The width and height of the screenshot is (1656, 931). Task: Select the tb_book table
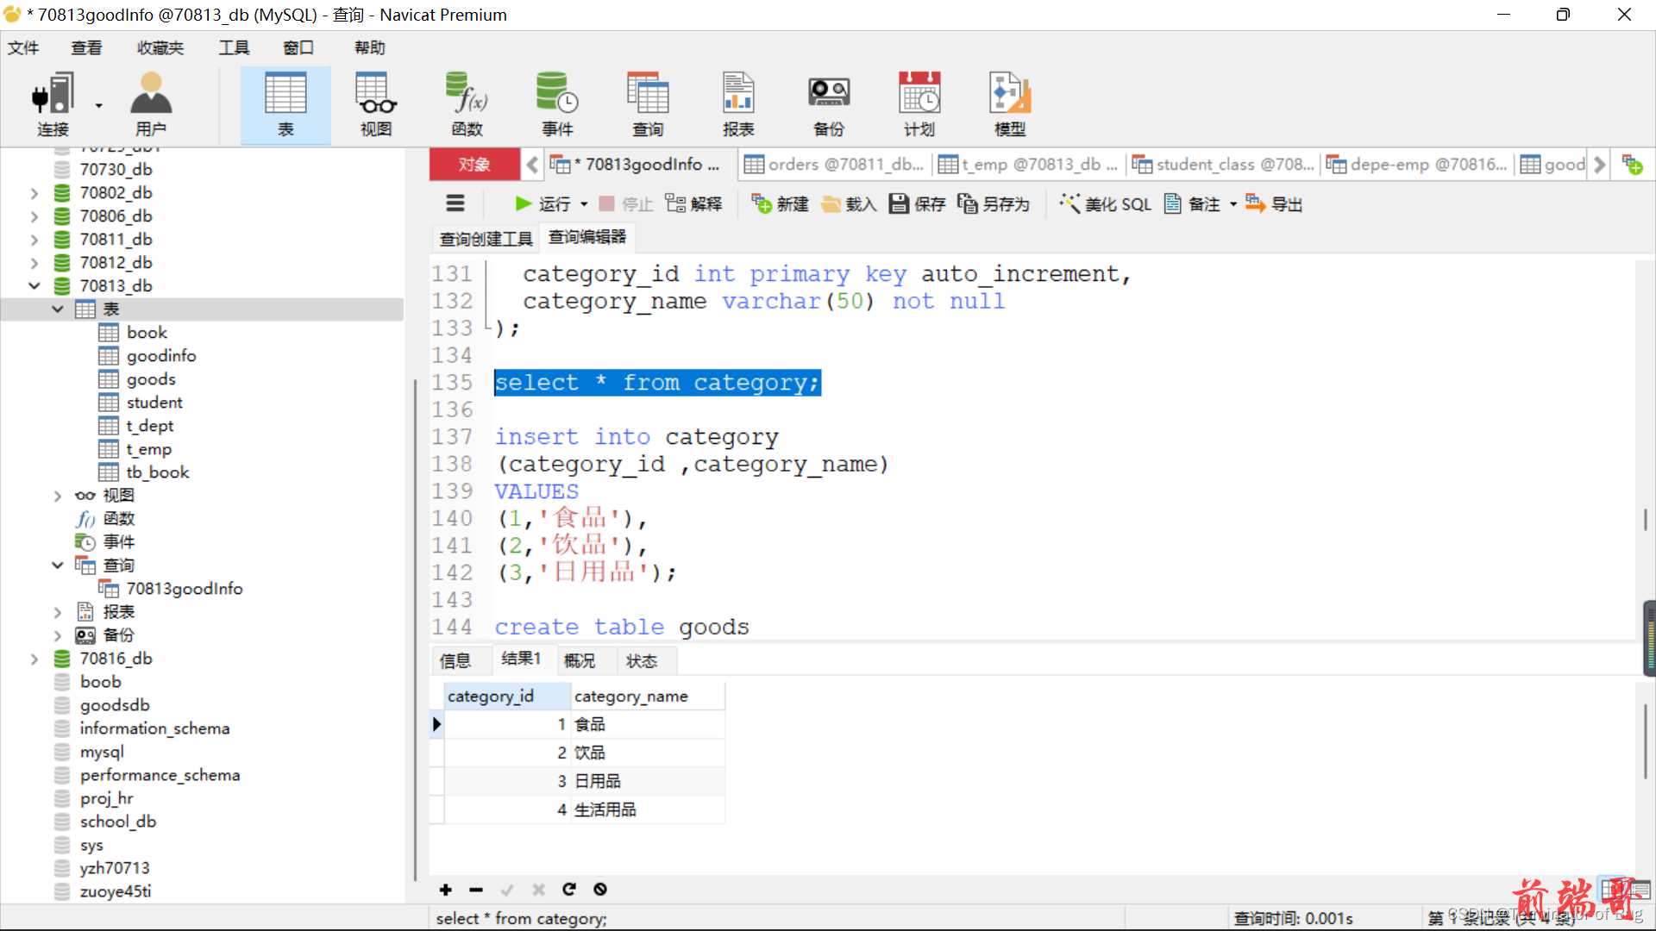click(x=158, y=472)
